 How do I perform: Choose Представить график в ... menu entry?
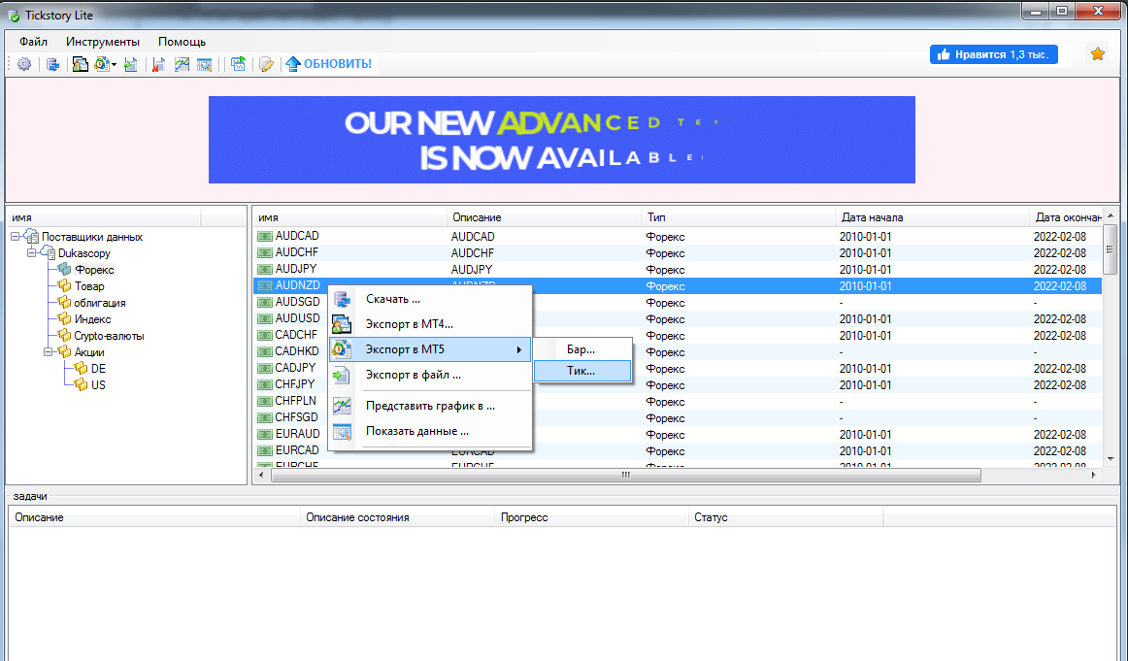(430, 406)
